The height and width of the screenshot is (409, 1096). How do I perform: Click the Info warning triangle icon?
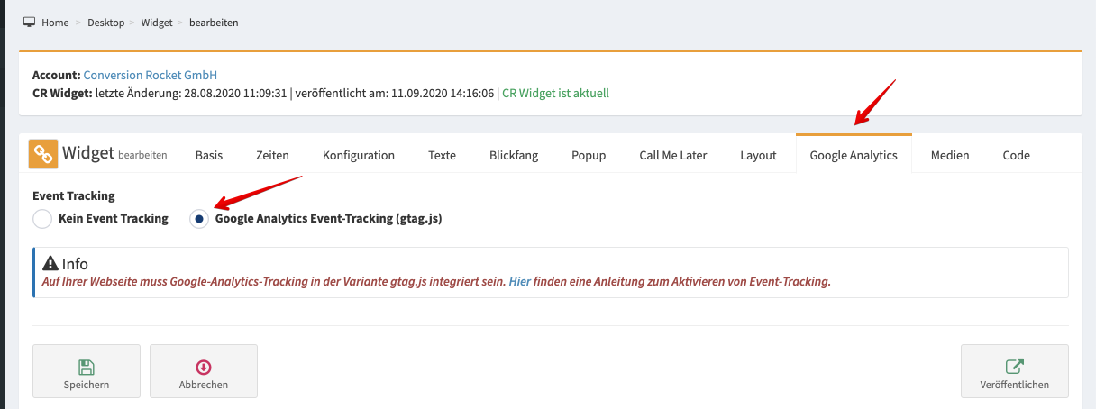[x=50, y=264]
